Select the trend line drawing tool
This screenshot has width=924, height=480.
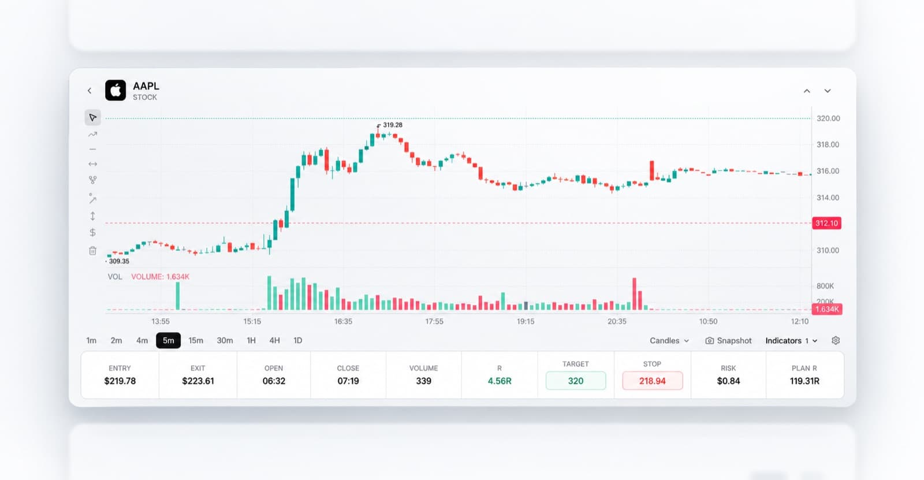92,134
